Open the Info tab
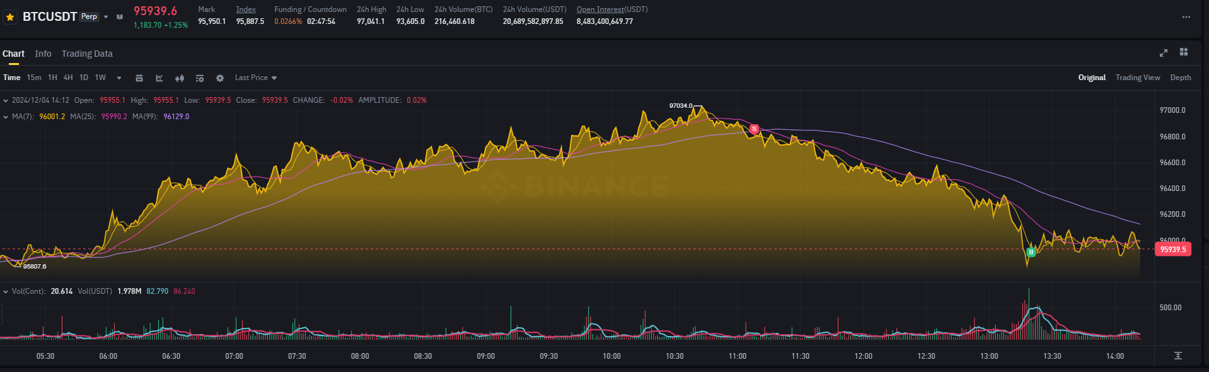 43,54
